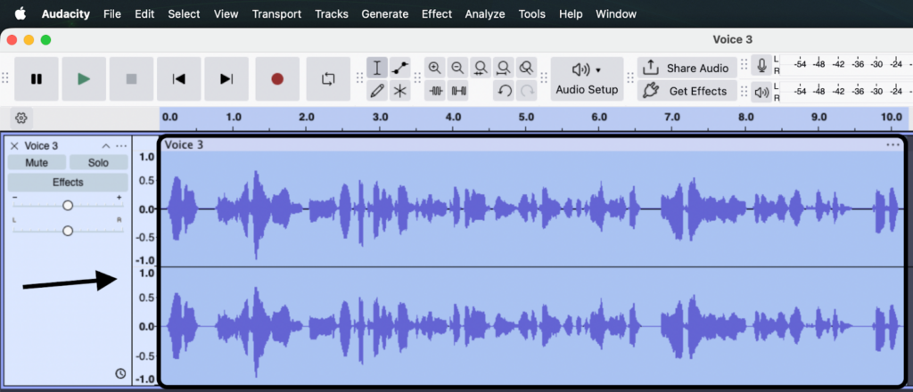Select the Draw pencil tool
The height and width of the screenshot is (392, 913).
(377, 91)
